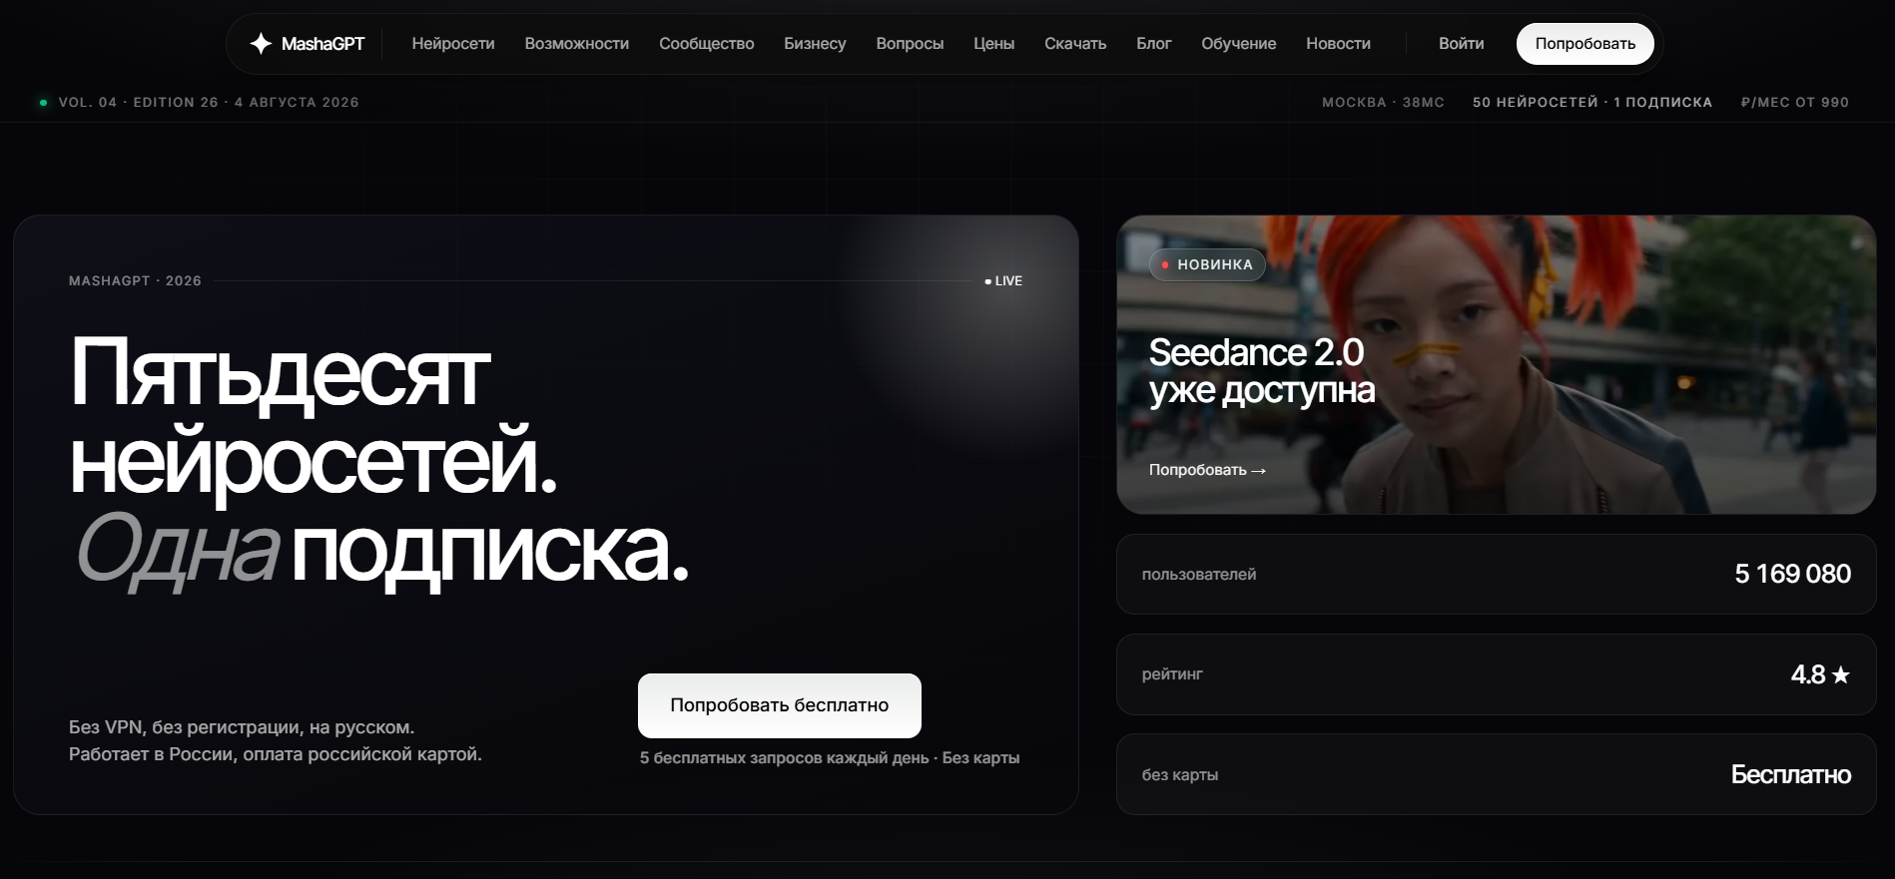Click the без карты label
The image size is (1895, 879).
point(1180,775)
